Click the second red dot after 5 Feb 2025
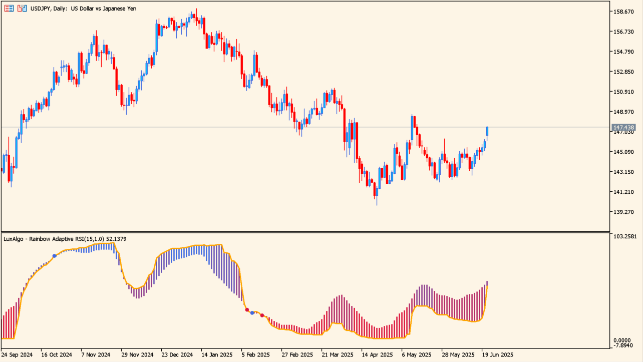The width and height of the screenshot is (643, 362). (262, 315)
